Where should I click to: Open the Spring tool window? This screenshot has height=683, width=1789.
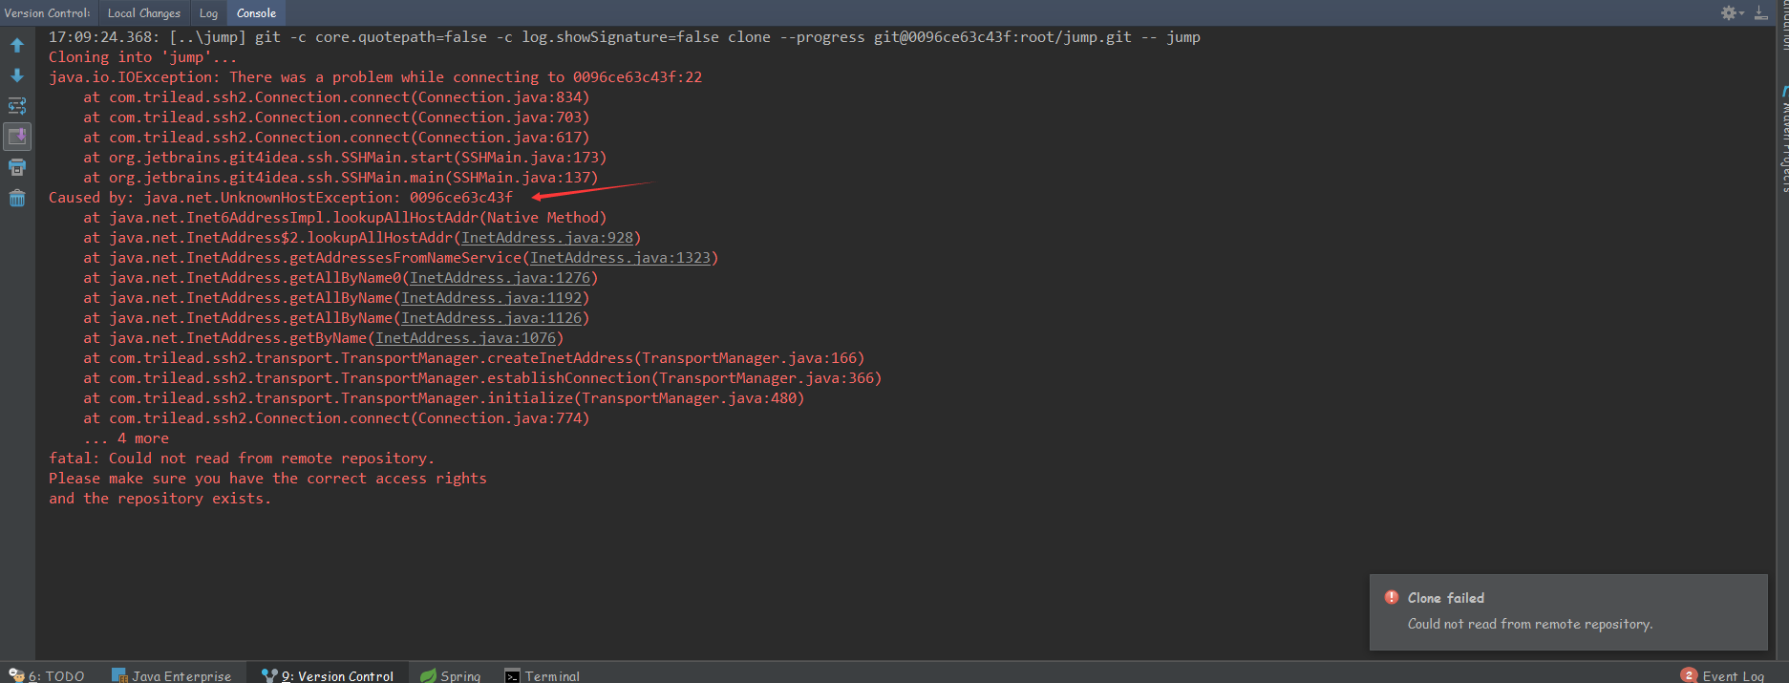click(451, 675)
